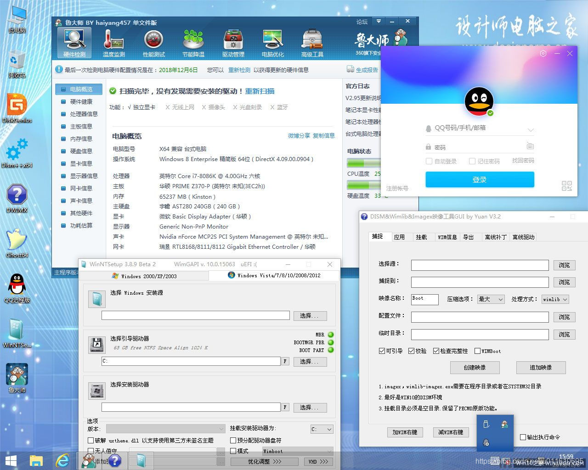Open 鲁大师 title bar menu dropdown
The height and width of the screenshot is (470, 588).
pos(379,21)
